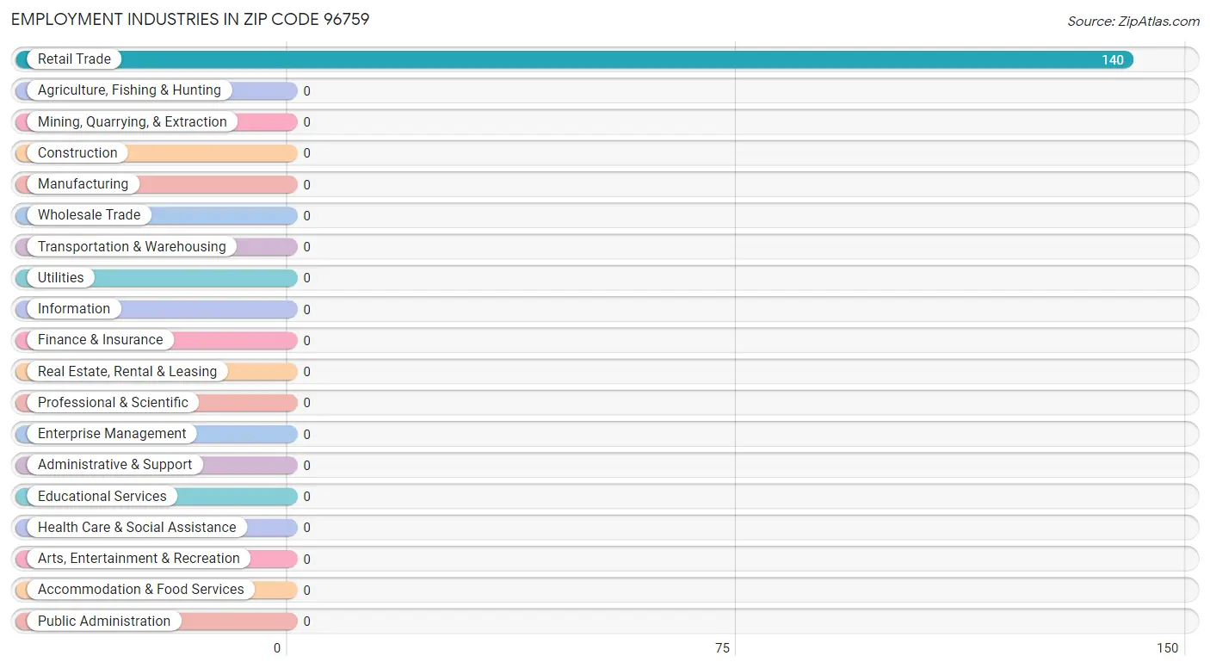Select the Construction industry label
The height and width of the screenshot is (668, 1210).
(77, 153)
